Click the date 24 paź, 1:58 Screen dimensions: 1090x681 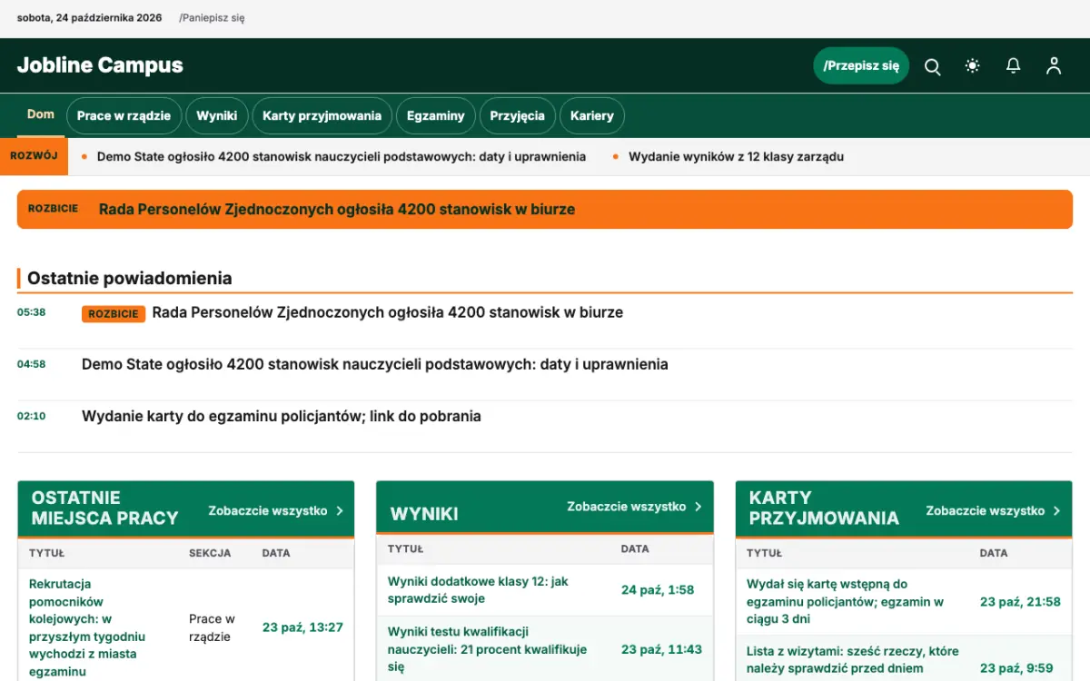click(x=658, y=590)
